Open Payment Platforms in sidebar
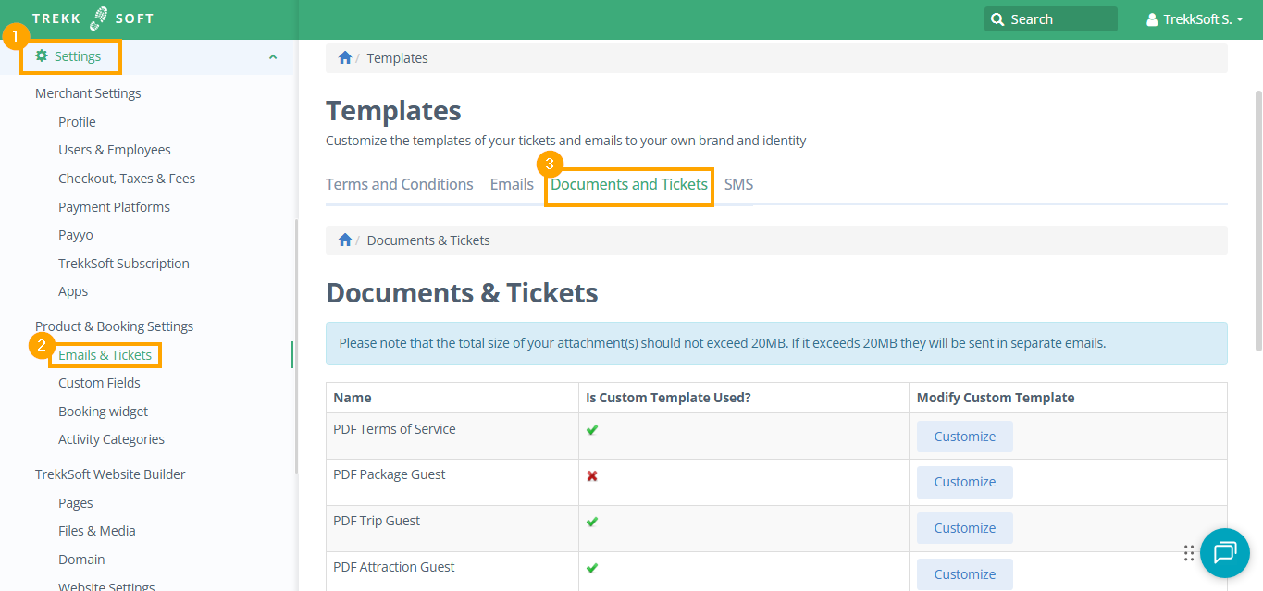Screen dimensions: 1263x591 [x=114, y=207]
